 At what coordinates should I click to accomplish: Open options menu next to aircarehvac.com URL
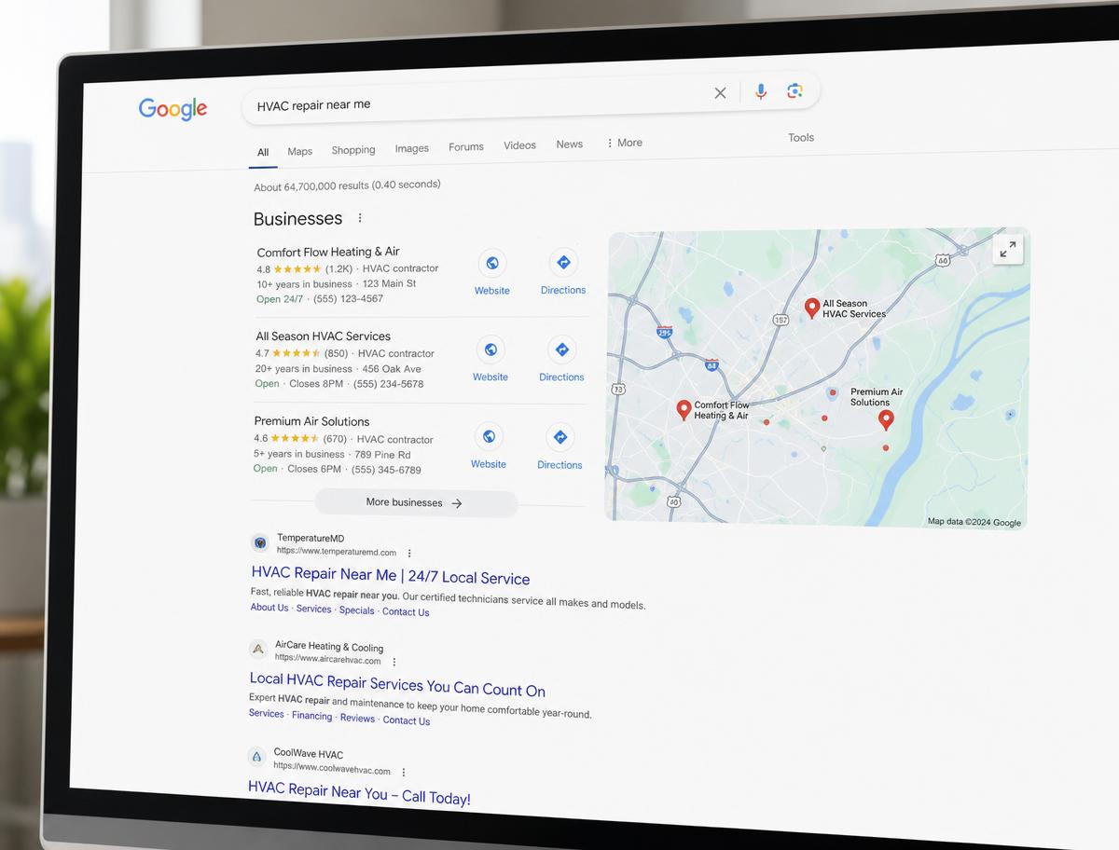tap(394, 662)
